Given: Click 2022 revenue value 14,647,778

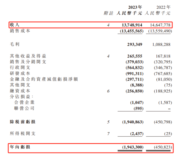Looking at the screenshot, I should click(160, 25).
